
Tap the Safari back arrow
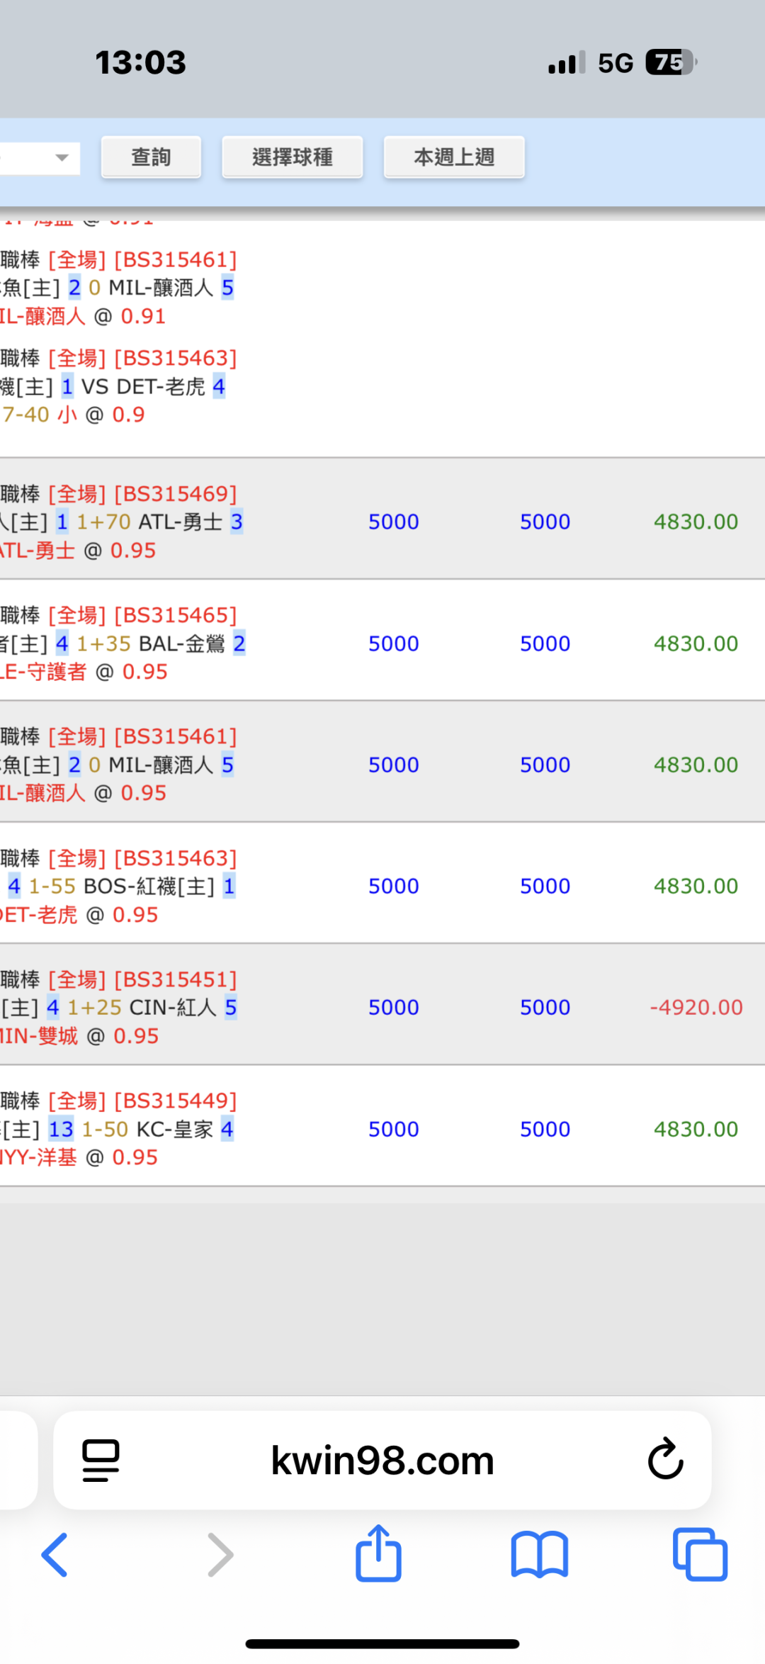point(55,1555)
